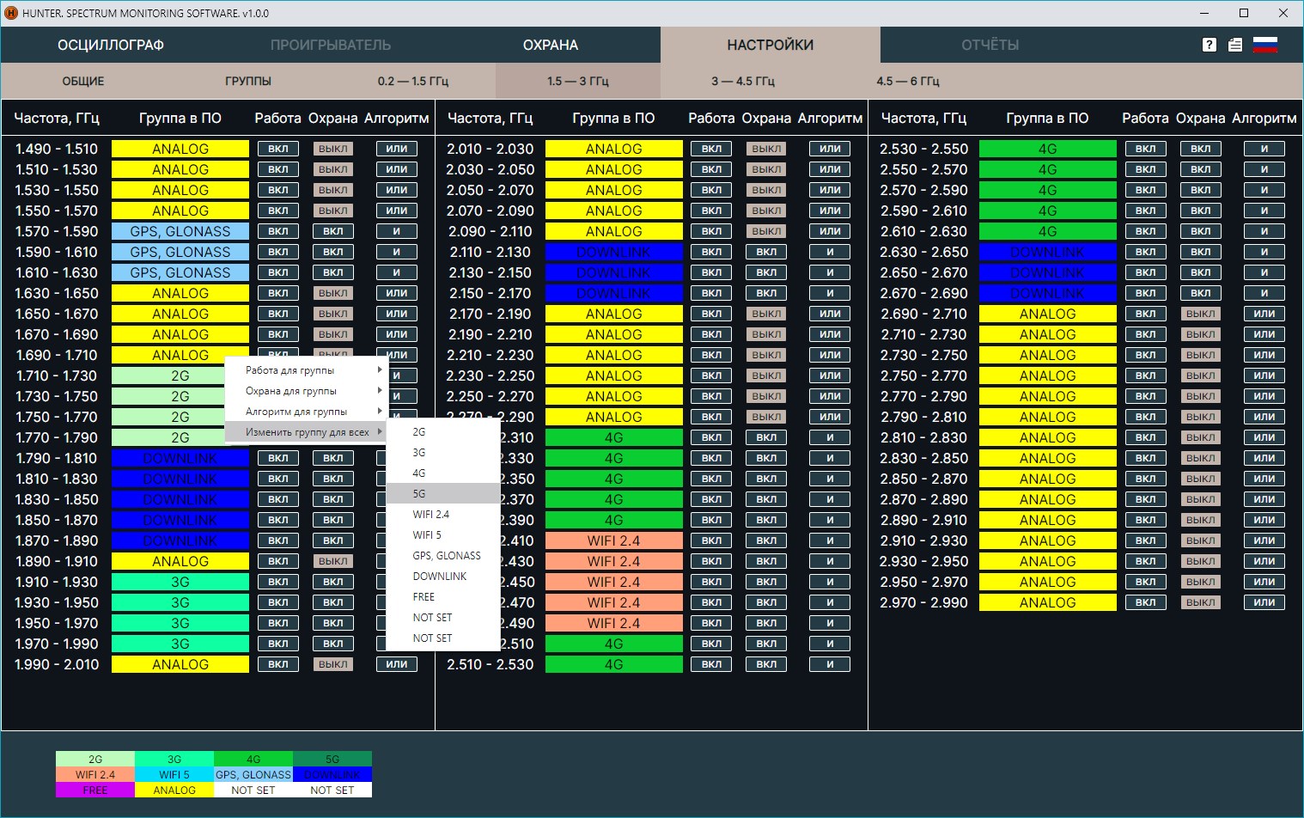Open the ОХРАНА tab
The width and height of the screenshot is (1304, 818).
click(x=551, y=45)
